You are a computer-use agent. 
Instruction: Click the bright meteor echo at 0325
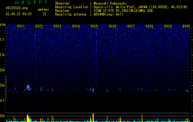click(x=93, y=90)
